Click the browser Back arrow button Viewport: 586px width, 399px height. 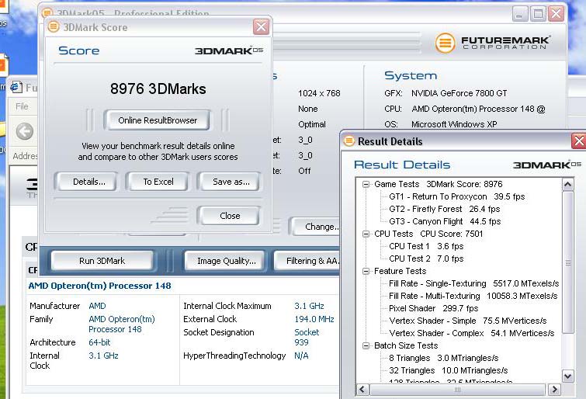point(24,131)
